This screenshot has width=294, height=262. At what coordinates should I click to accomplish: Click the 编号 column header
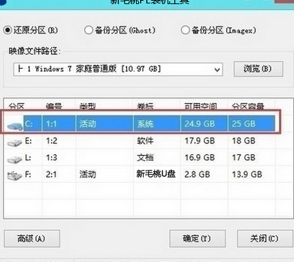coord(54,106)
